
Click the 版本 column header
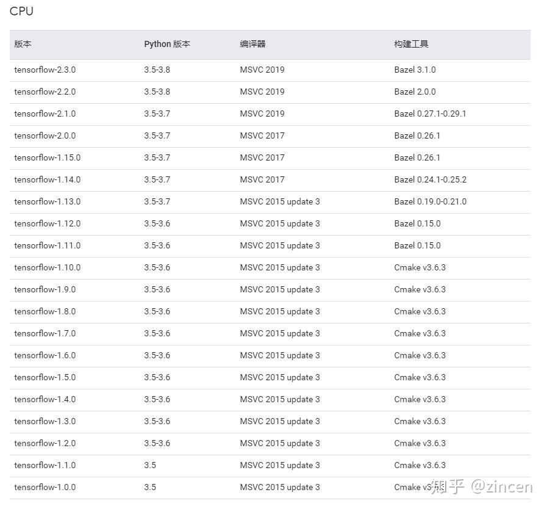[x=23, y=44]
